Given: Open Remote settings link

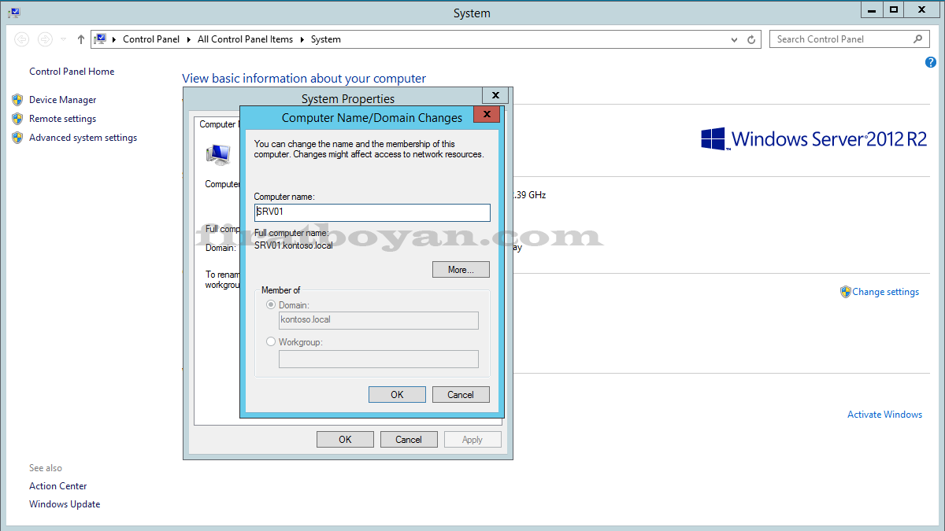Looking at the screenshot, I should 62,119.
